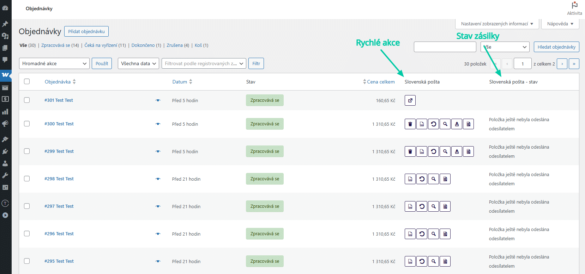Go to next page of orders

[x=562, y=64]
